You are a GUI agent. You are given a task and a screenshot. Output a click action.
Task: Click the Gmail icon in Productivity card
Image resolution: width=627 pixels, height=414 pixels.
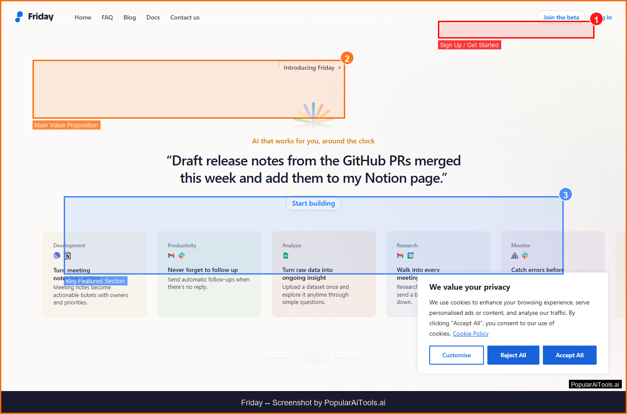click(x=171, y=256)
